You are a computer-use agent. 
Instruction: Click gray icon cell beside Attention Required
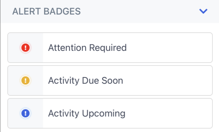[x=26, y=48]
